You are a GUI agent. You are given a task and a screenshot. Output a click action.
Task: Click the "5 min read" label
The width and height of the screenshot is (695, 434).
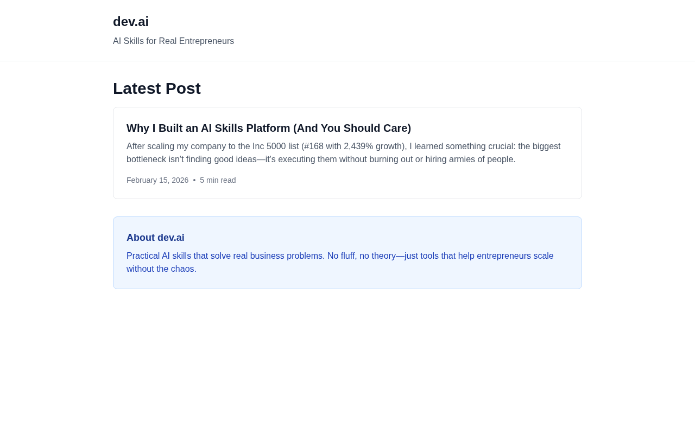218,180
